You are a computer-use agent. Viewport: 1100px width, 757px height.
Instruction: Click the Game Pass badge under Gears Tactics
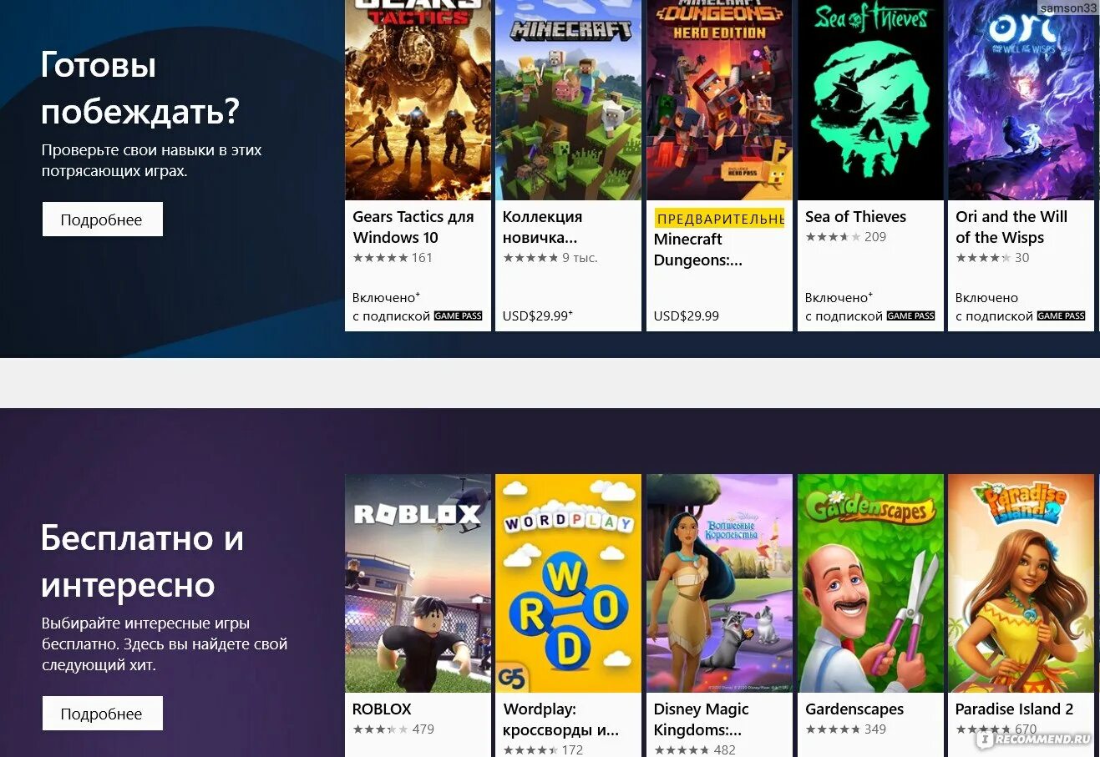click(458, 316)
